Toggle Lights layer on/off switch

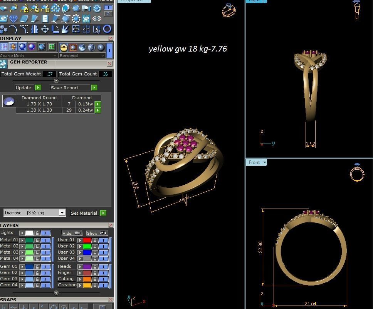tap(46, 233)
